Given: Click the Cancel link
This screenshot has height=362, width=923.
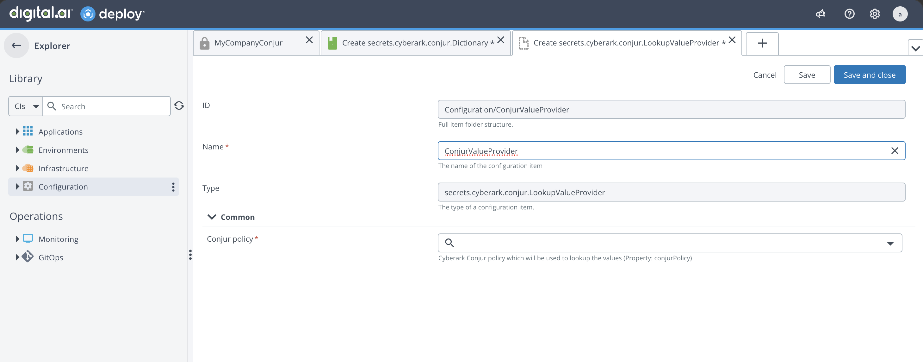Looking at the screenshot, I should click(x=765, y=75).
